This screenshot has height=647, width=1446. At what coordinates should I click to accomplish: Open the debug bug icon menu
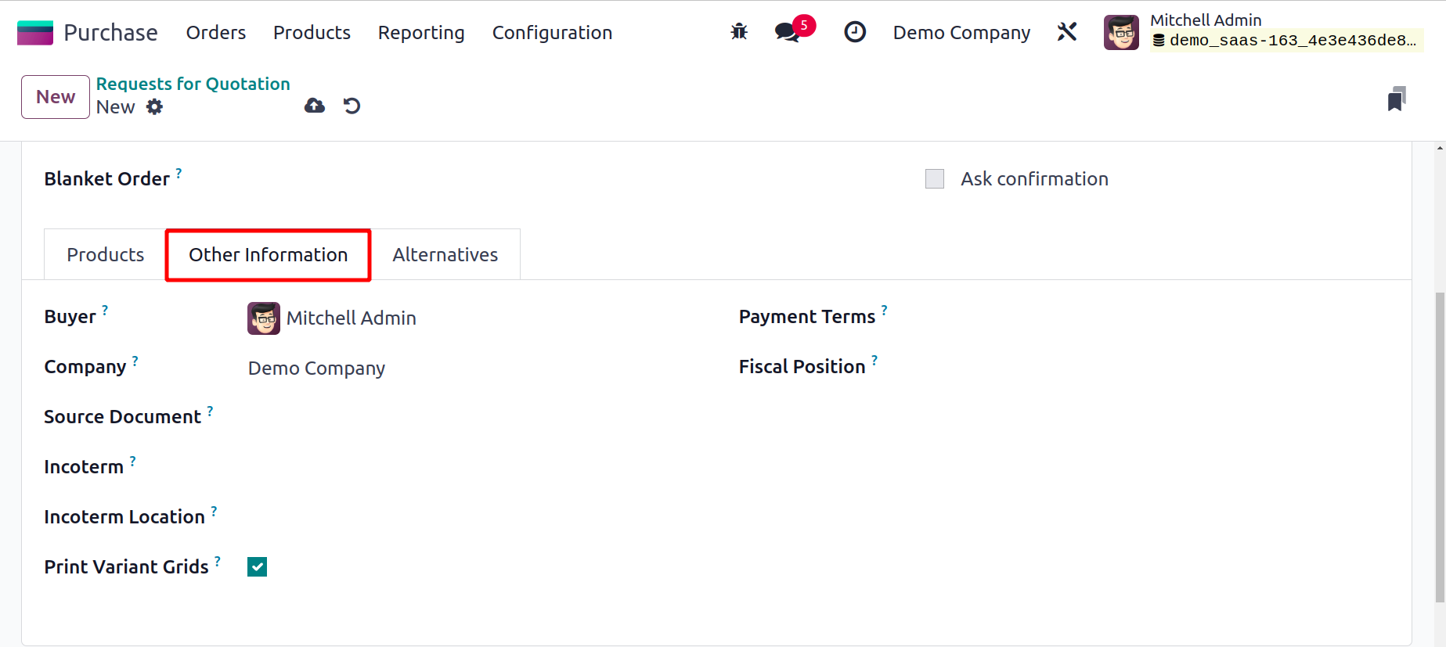[739, 32]
